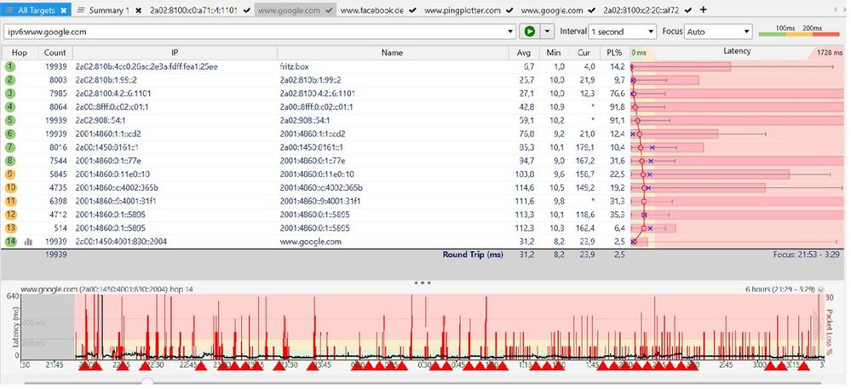
Task: Click the 100ms 200ms latency color scale
Action: coord(799,31)
